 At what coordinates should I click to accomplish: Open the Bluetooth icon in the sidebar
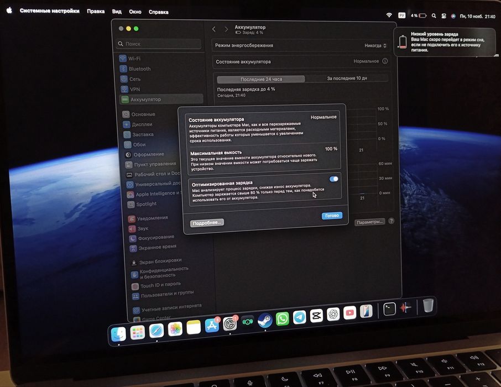tap(123, 69)
